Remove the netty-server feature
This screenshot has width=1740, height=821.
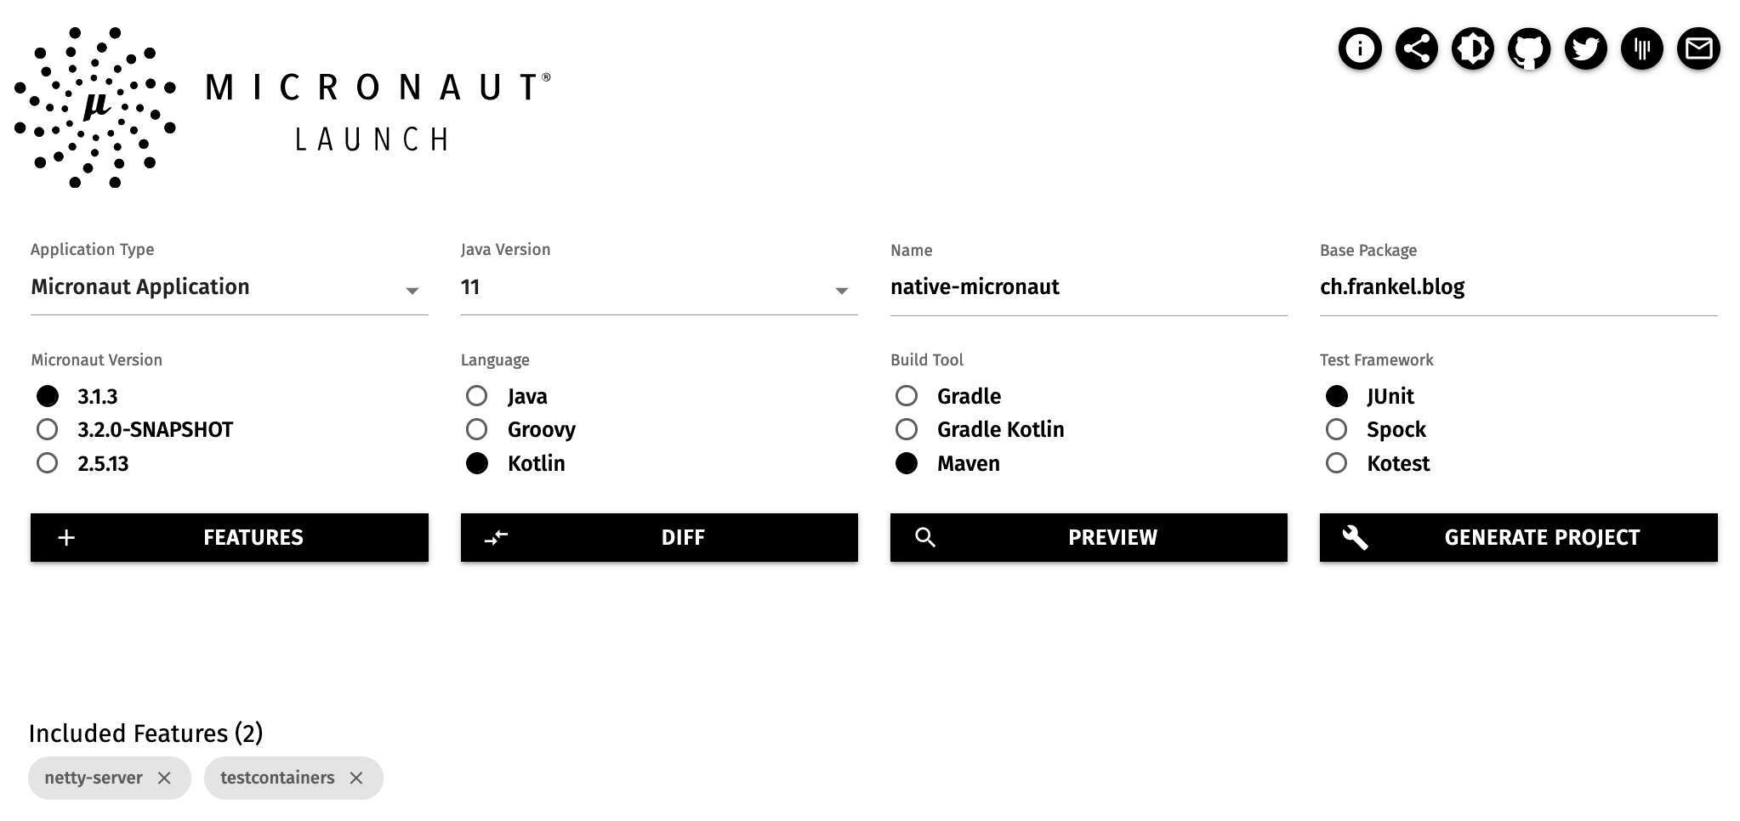click(165, 777)
